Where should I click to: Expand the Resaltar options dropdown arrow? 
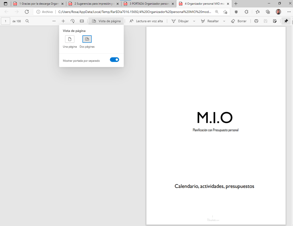click(224, 21)
